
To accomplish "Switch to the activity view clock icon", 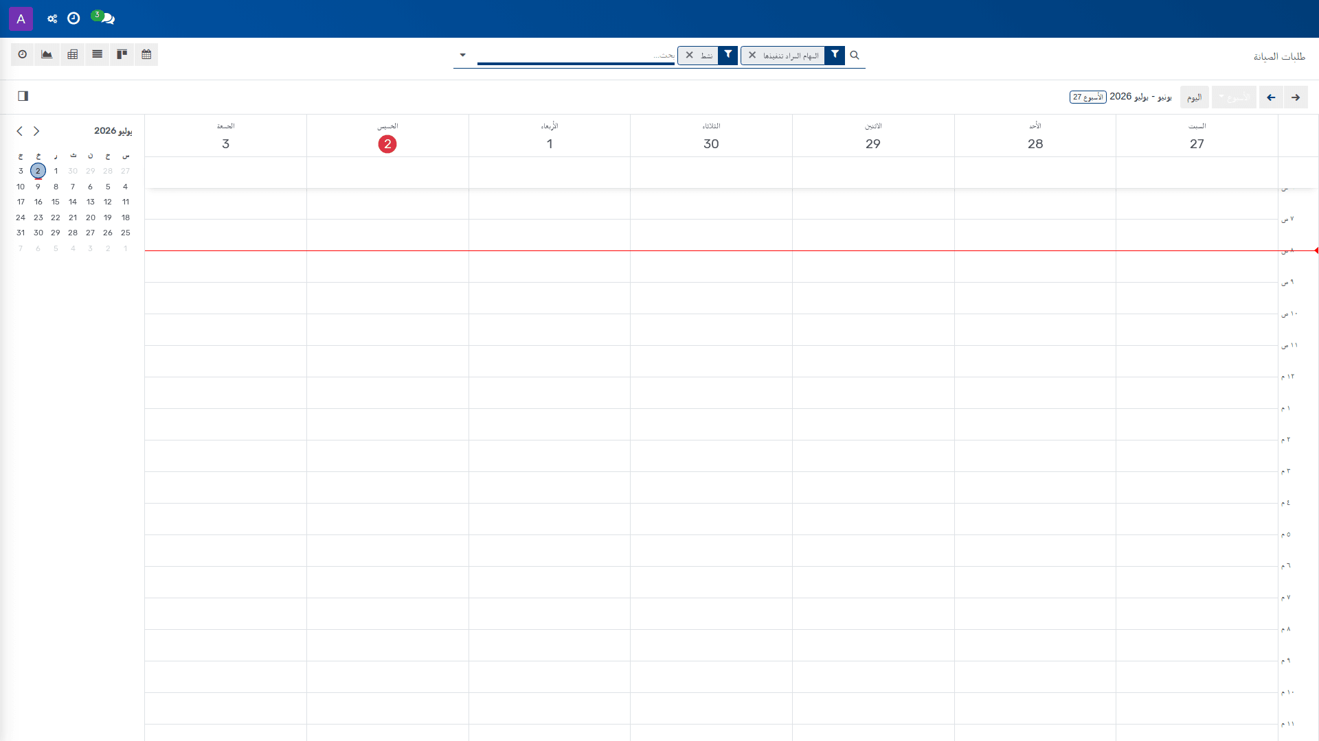I will [23, 54].
